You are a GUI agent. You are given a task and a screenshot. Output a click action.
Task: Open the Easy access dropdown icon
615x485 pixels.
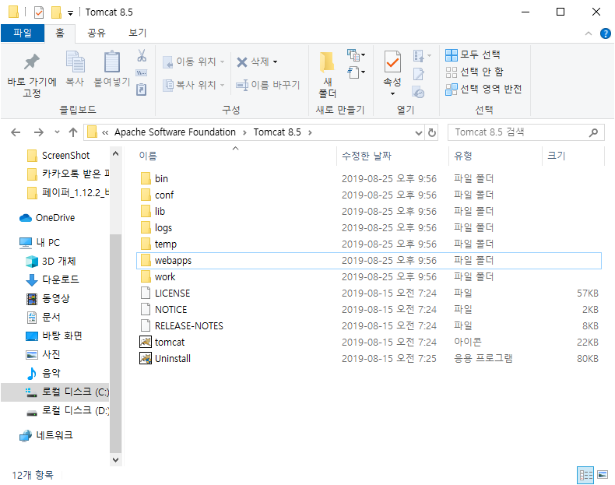coord(356,72)
